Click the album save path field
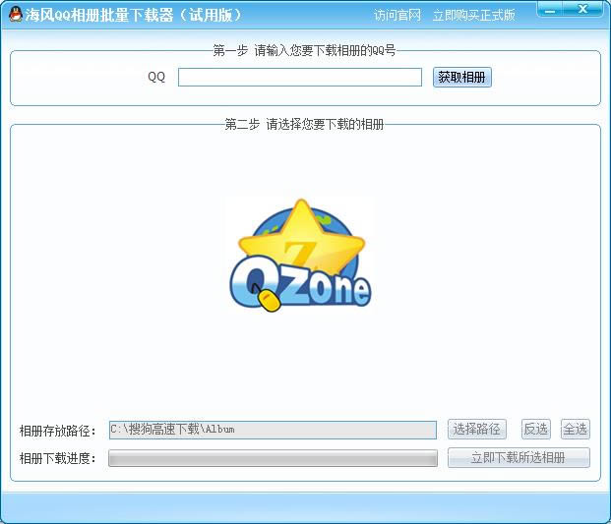This screenshot has width=611, height=524. click(x=273, y=430)
